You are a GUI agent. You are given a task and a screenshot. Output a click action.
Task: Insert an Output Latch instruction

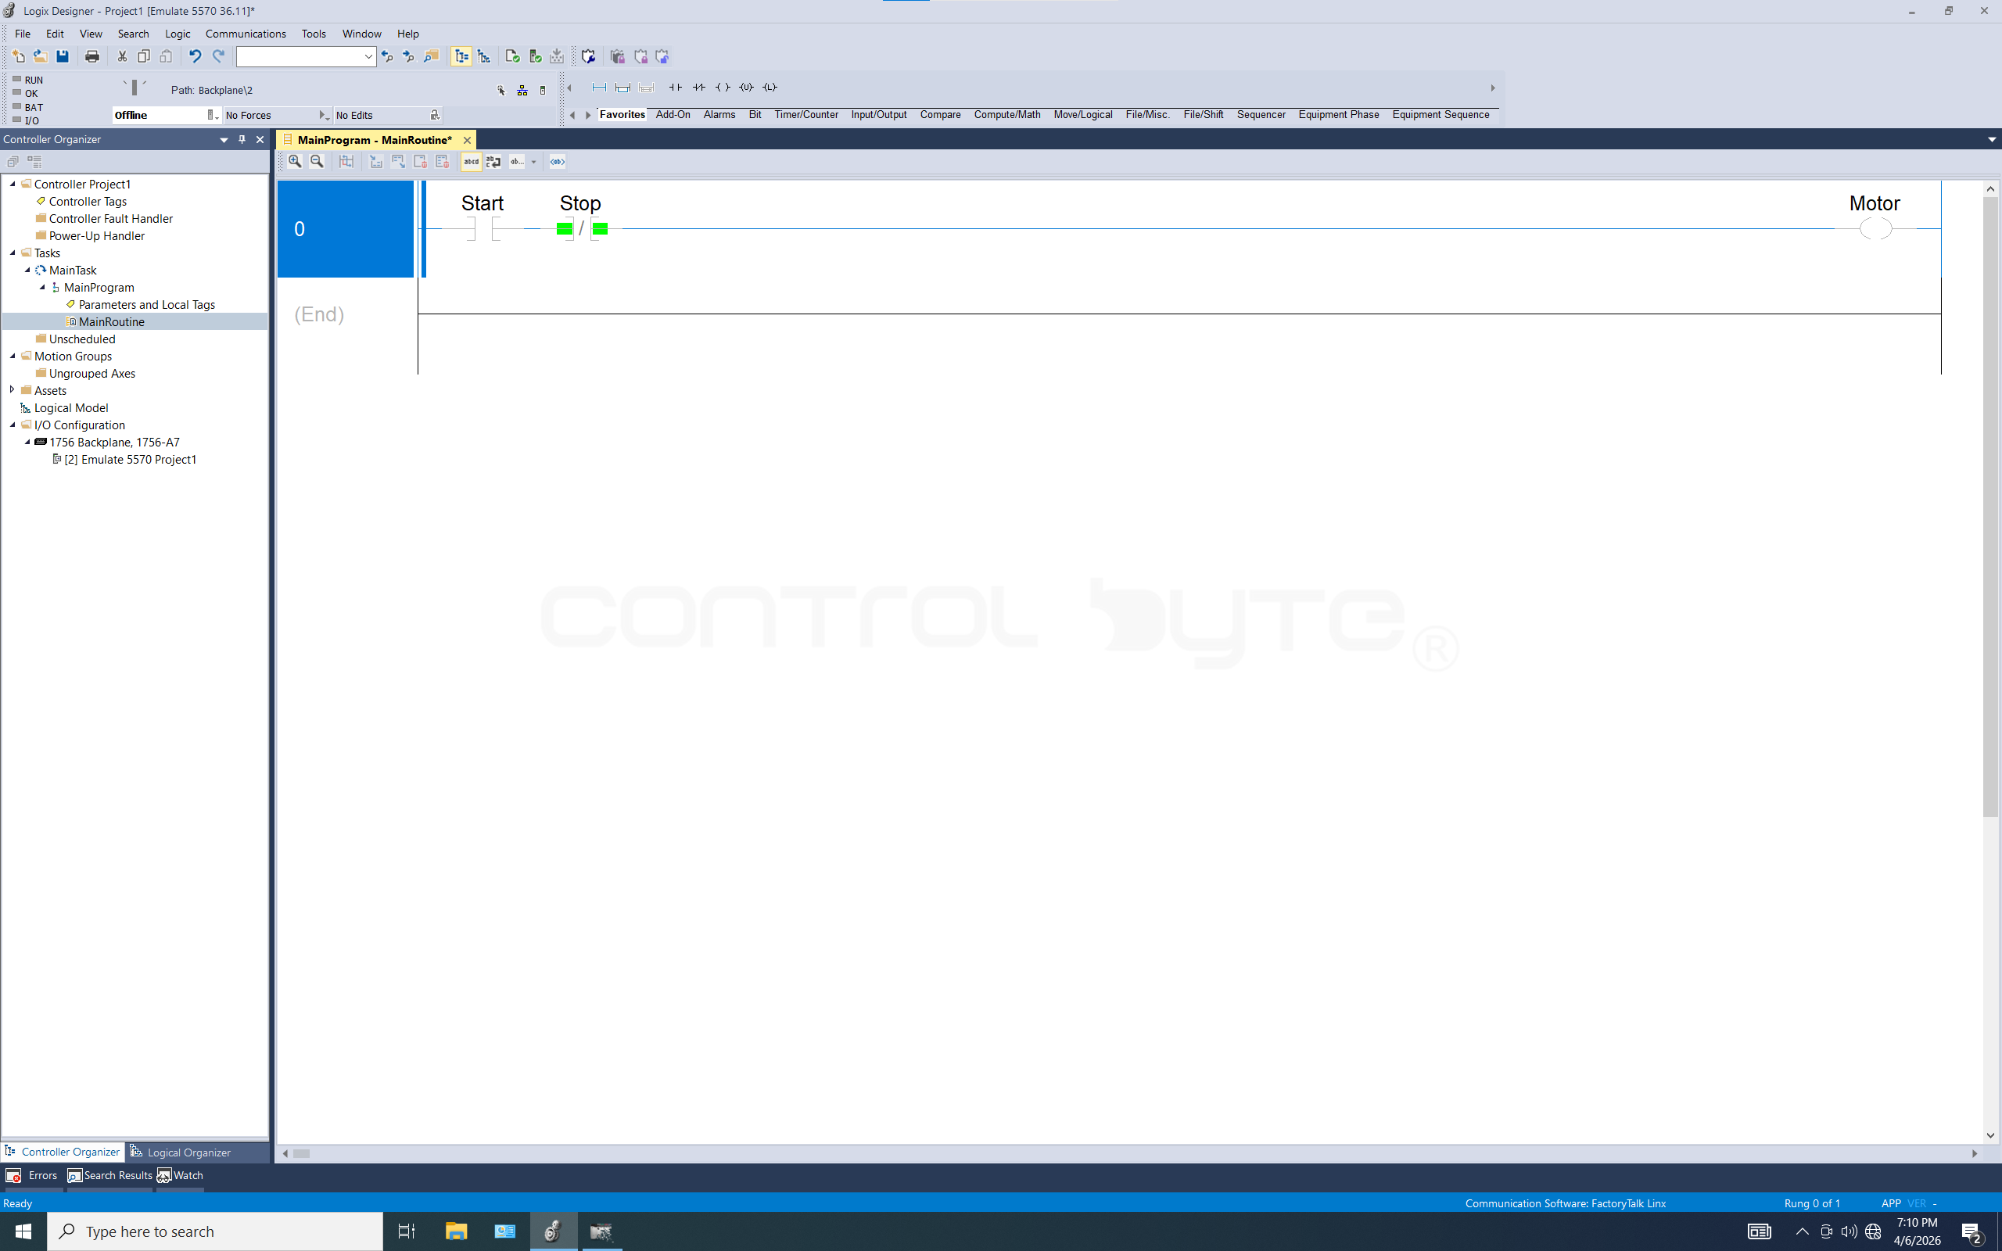coord(770,88)
